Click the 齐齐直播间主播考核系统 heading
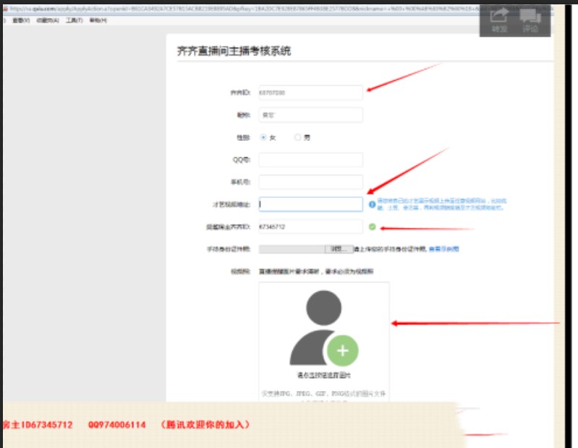This screenshot has width=578, height=448. click(x=234, y=51)
